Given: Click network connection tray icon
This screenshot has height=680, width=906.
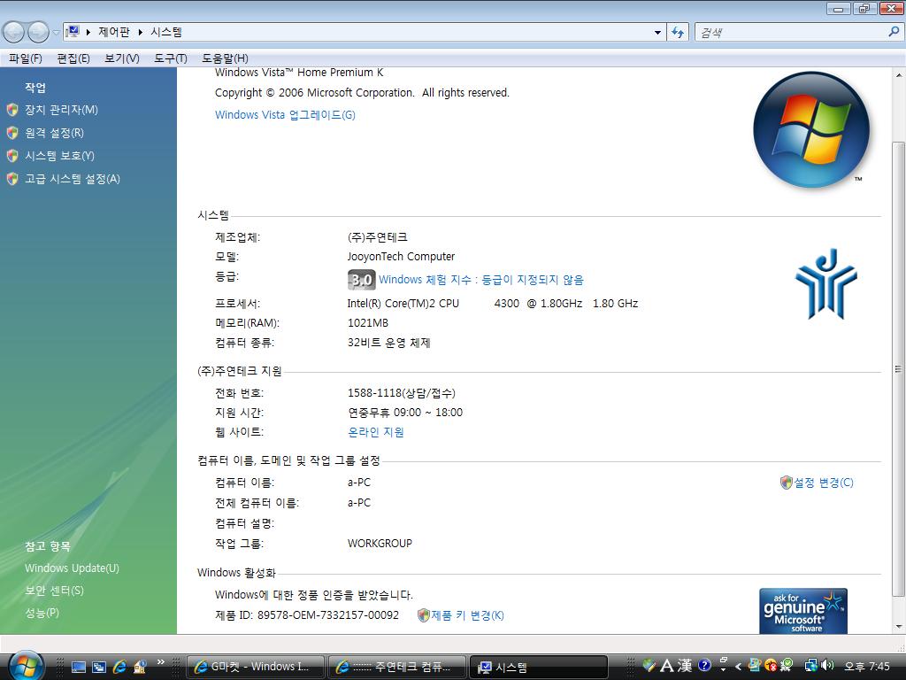Looking at the screenshot, I should [810, 666].
